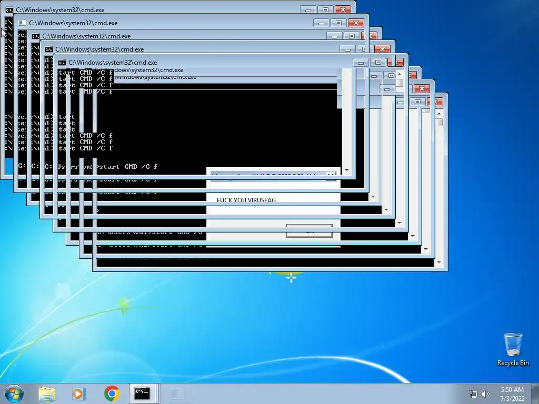The width and height of the screenshot is (539, 404).
Task: Minimize the second cascaded cmd window
Action: 321,23
